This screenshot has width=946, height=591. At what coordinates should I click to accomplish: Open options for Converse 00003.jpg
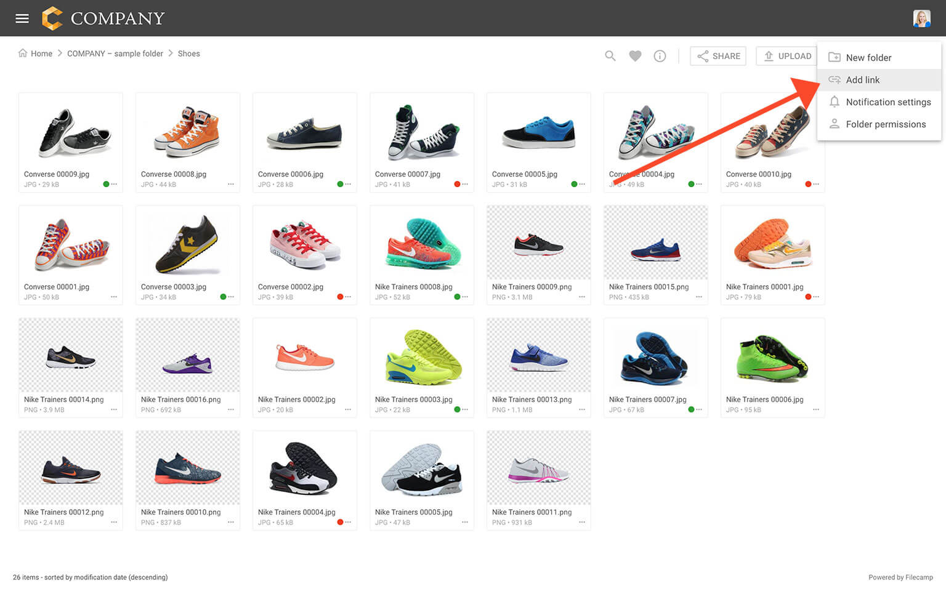click(x=231, y=297)
